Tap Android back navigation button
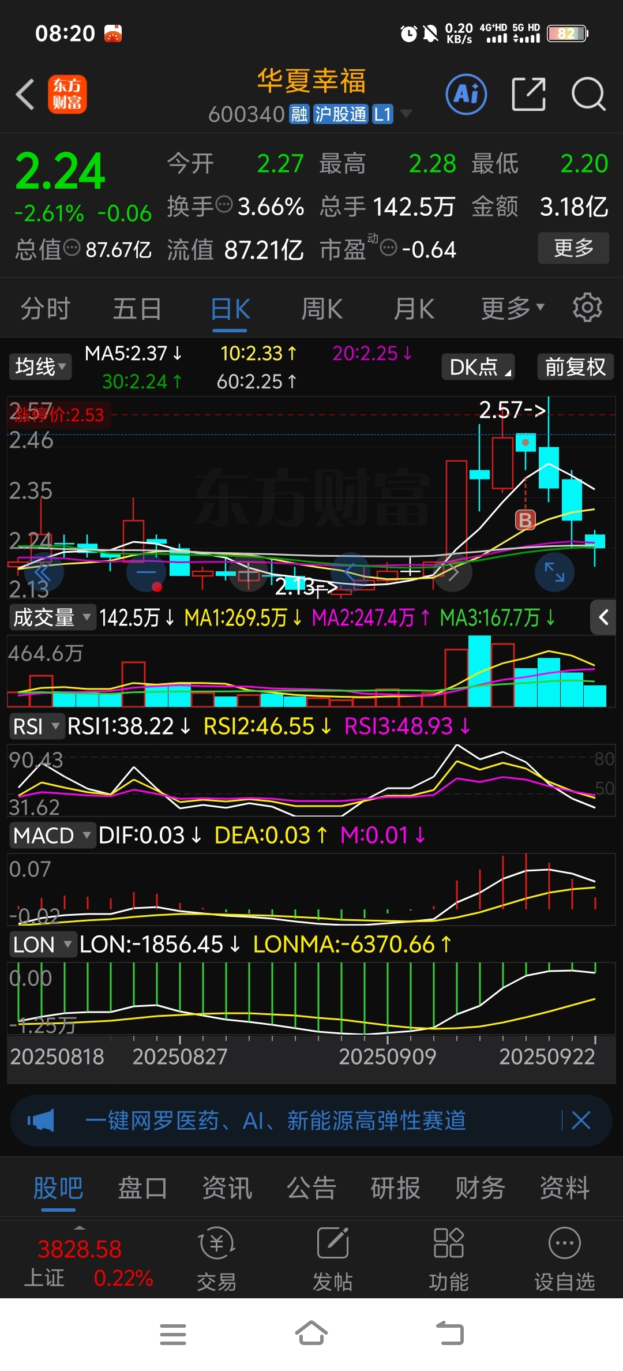This screenshot has height=1371, width=623. (x=450, y=1333)
